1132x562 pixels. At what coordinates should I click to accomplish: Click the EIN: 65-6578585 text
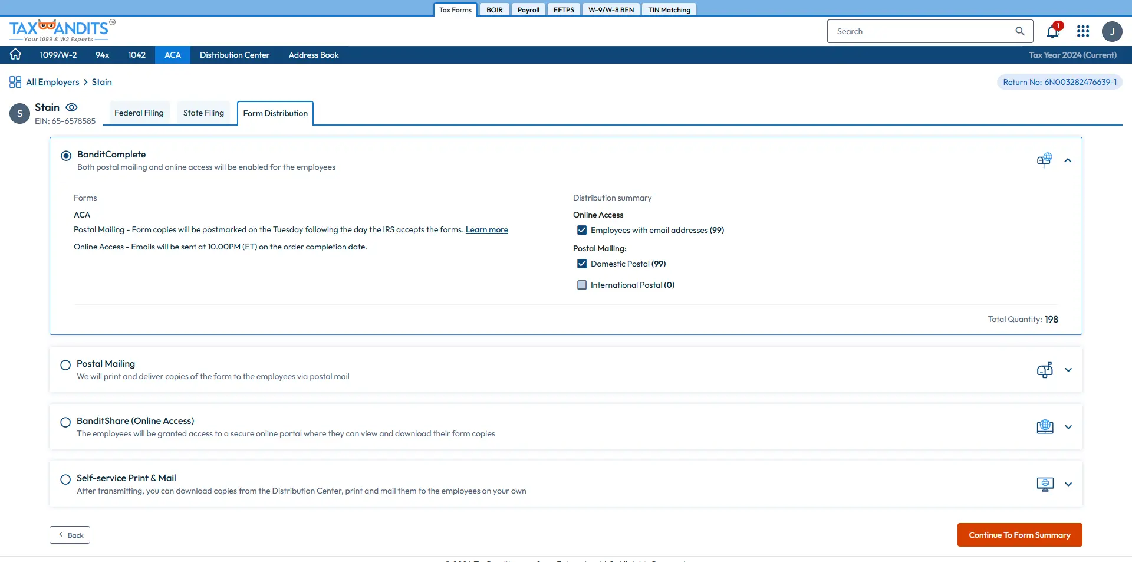(65, 121)
